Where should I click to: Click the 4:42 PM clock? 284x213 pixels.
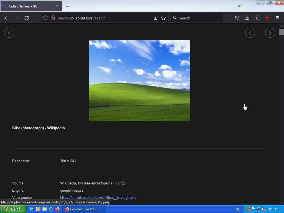pos(274,209)
